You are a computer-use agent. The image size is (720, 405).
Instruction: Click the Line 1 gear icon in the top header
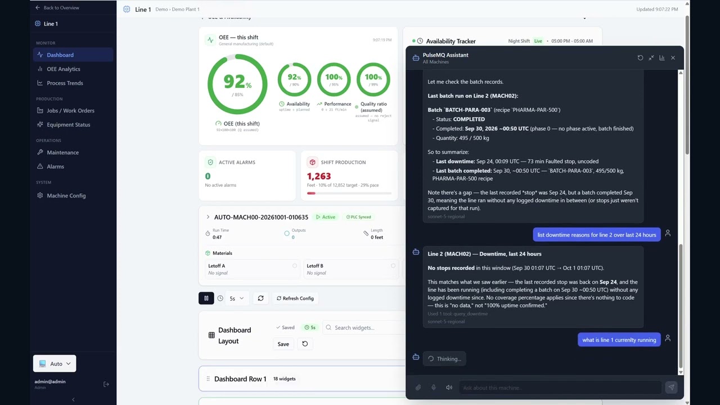coord(127,9)
